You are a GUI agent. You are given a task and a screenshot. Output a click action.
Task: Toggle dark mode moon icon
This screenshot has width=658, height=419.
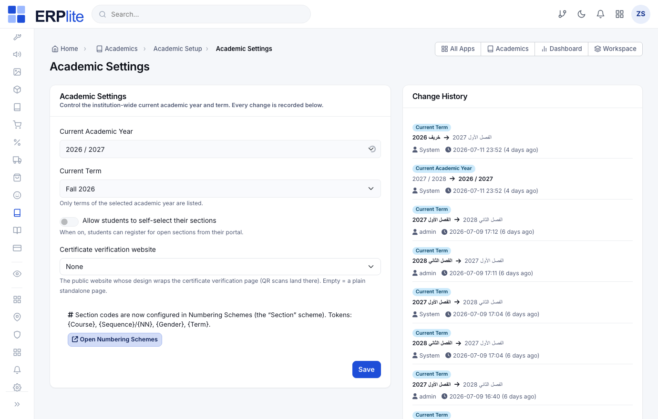(582, 14)
